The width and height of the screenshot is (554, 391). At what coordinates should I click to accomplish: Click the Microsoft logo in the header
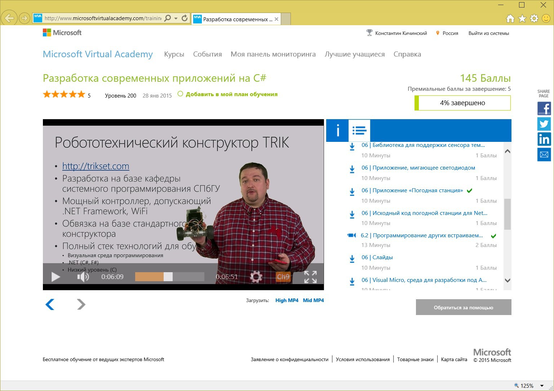pos(62,33)
